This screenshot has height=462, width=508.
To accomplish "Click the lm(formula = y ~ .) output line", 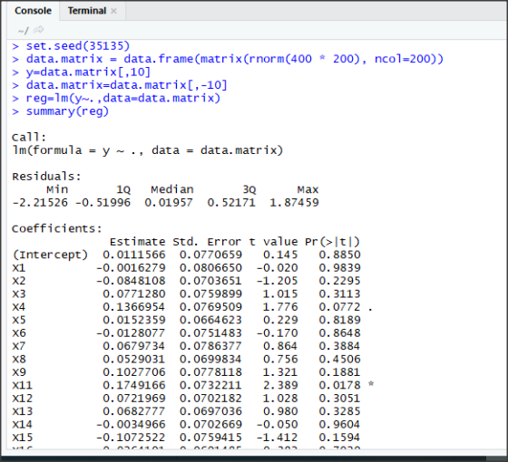I will [x=148, y=150].
